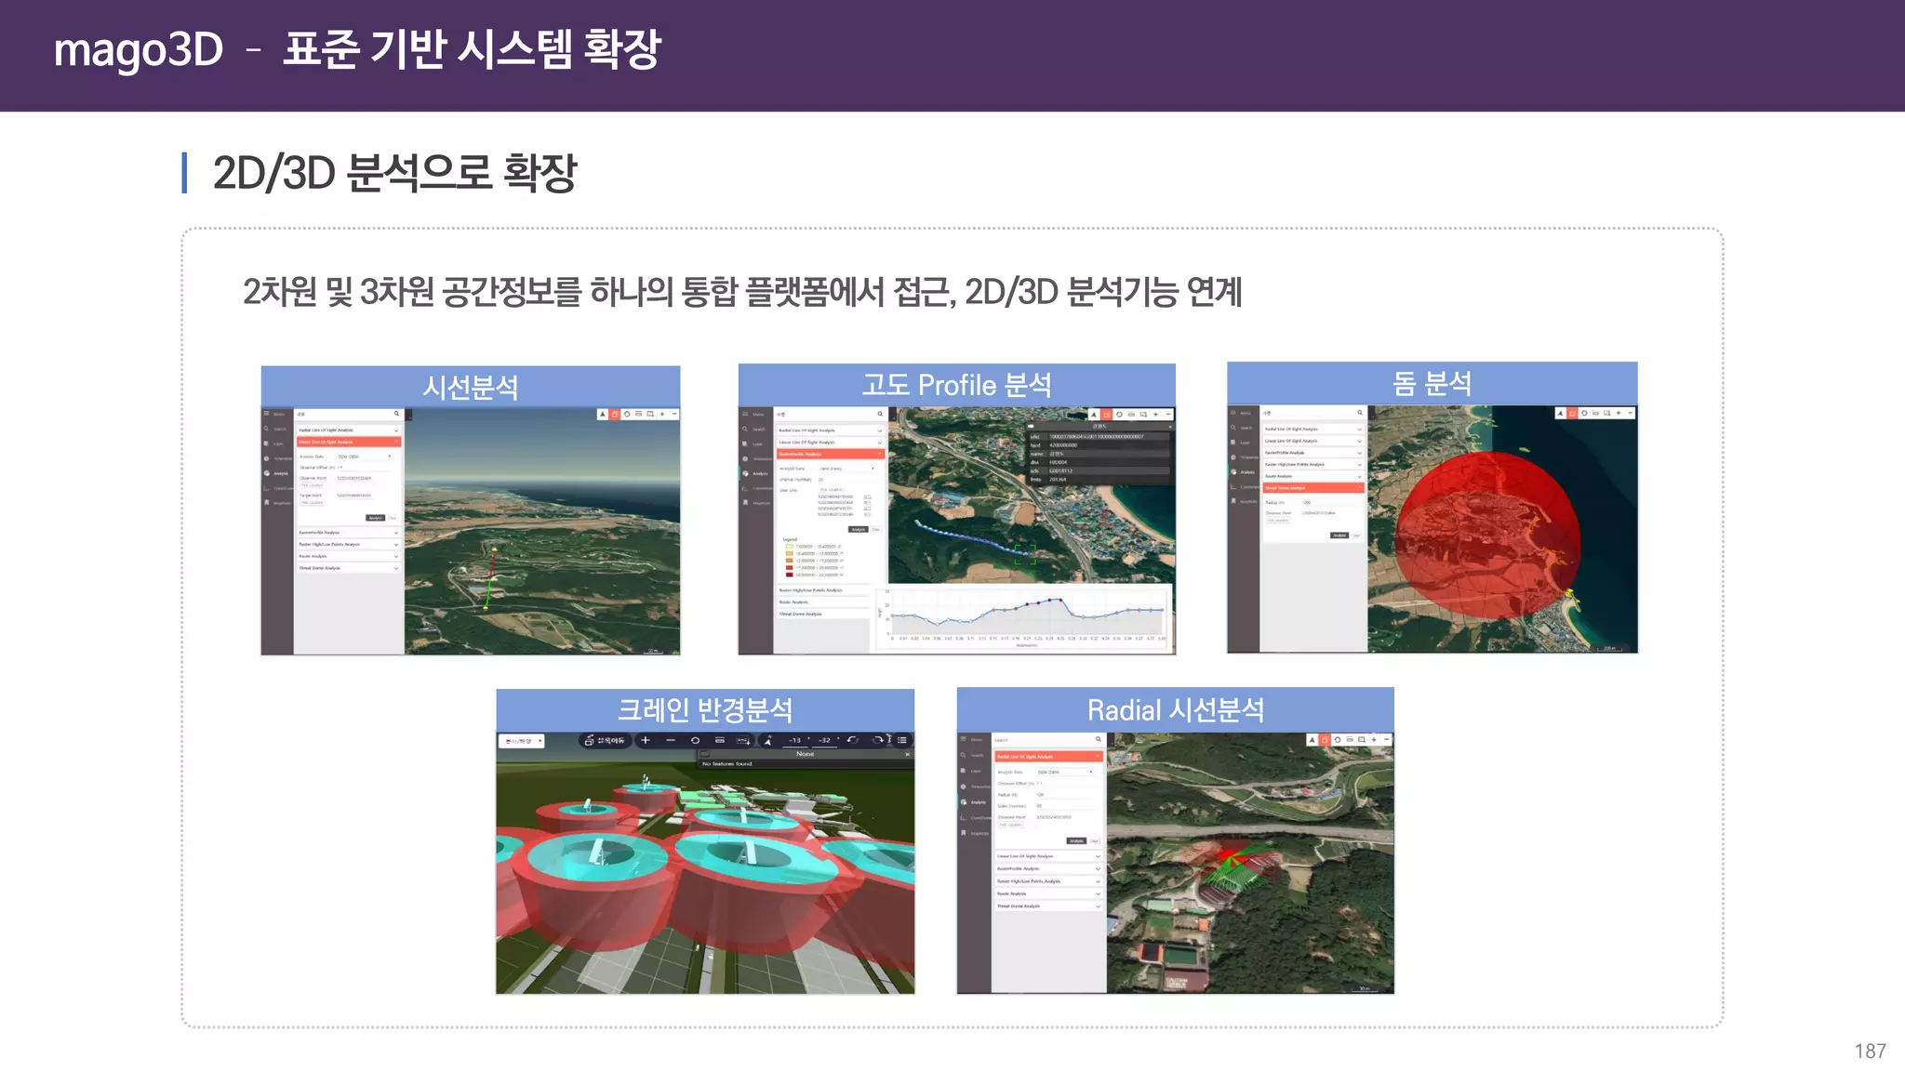Click Analysis sidebar icon in Radial 시선분석 screenshot
The height and width of the screenshot is (1071, 1905).
(964, 801)
